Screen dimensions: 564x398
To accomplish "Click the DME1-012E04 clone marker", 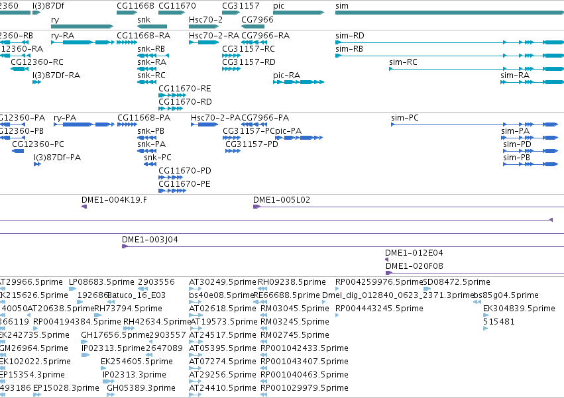I will point(386,260).
